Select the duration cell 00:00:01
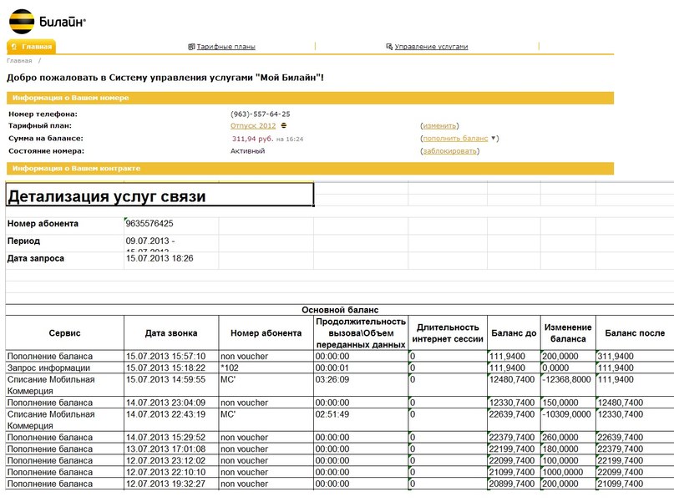The image size is (674, 502). (361, 368)
